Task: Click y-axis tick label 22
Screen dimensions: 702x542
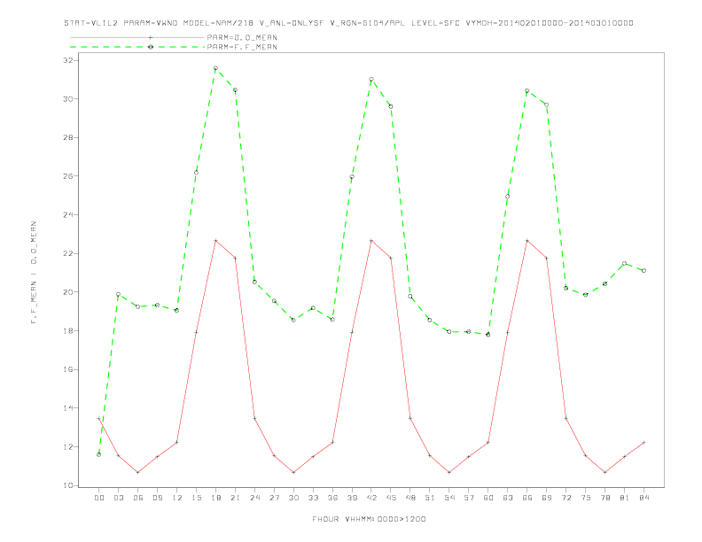Action: pyautogui.click(x=67, y=253)
